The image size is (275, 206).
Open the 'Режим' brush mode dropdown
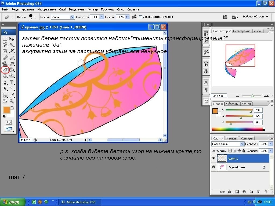coord(63,17)
